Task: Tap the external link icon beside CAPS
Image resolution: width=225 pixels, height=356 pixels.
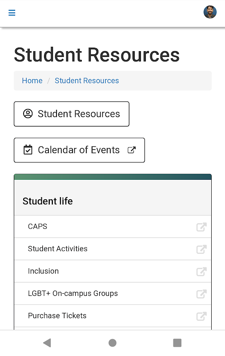Action: [201, 227]
